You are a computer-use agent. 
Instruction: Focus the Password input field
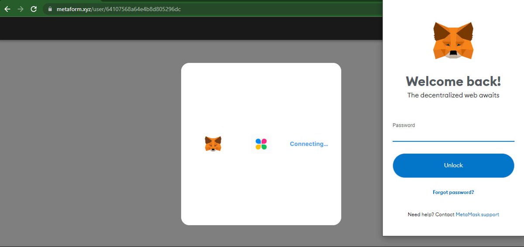pos(453,136)
